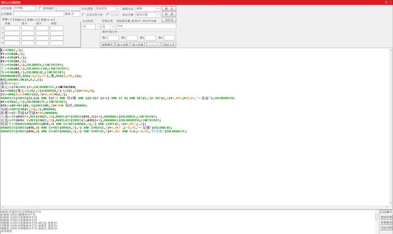
Task: Click the 动态翻译 button
Action: pos(386,212)
